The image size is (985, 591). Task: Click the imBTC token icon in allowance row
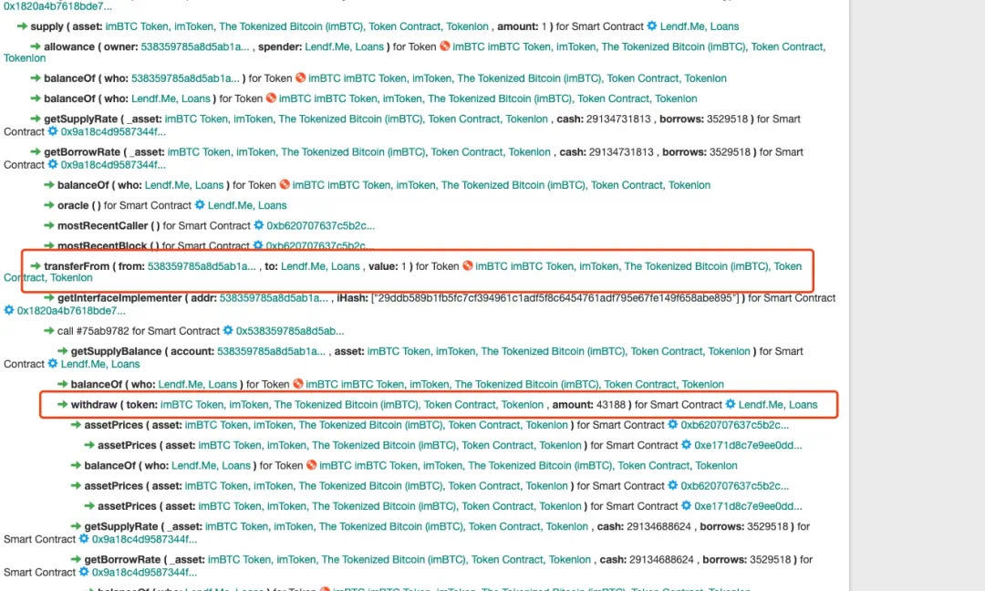click(x=445, y=46)
